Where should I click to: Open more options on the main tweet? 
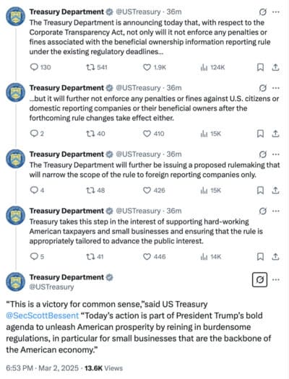click(x=276, y=279)
